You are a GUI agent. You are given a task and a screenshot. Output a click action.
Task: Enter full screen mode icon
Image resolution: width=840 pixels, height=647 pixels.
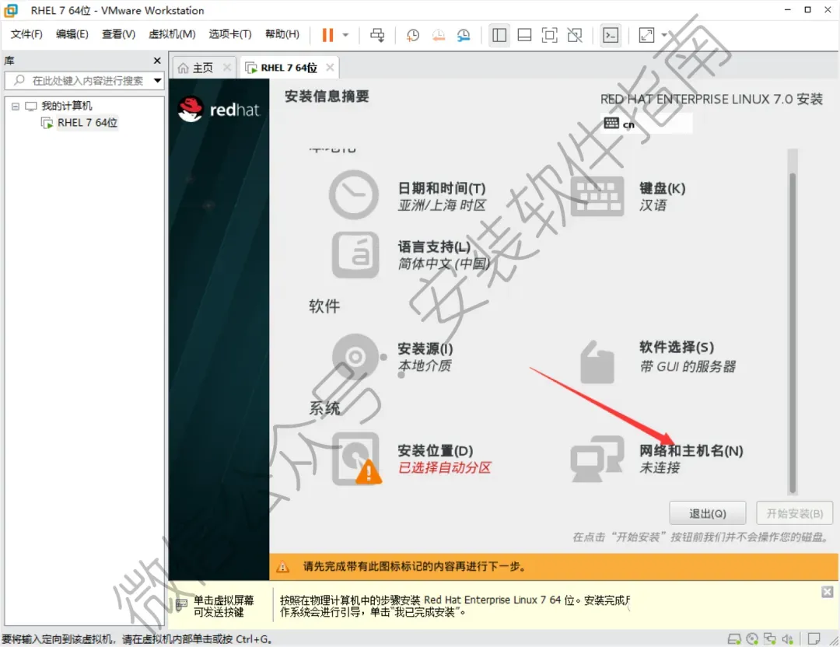(x=550, y=35)
